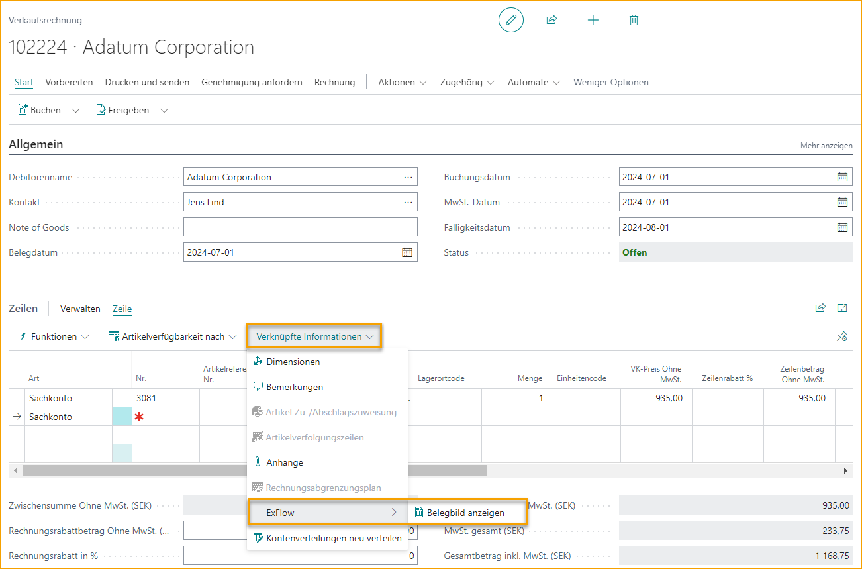This screenshot has width=862, height=569.
Task: Open lookup ellipsis in Debitorenname field
Action: (408, 177)
